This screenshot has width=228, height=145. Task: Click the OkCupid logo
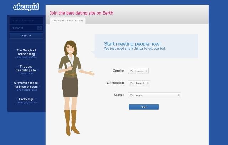[x=26, y=7]
